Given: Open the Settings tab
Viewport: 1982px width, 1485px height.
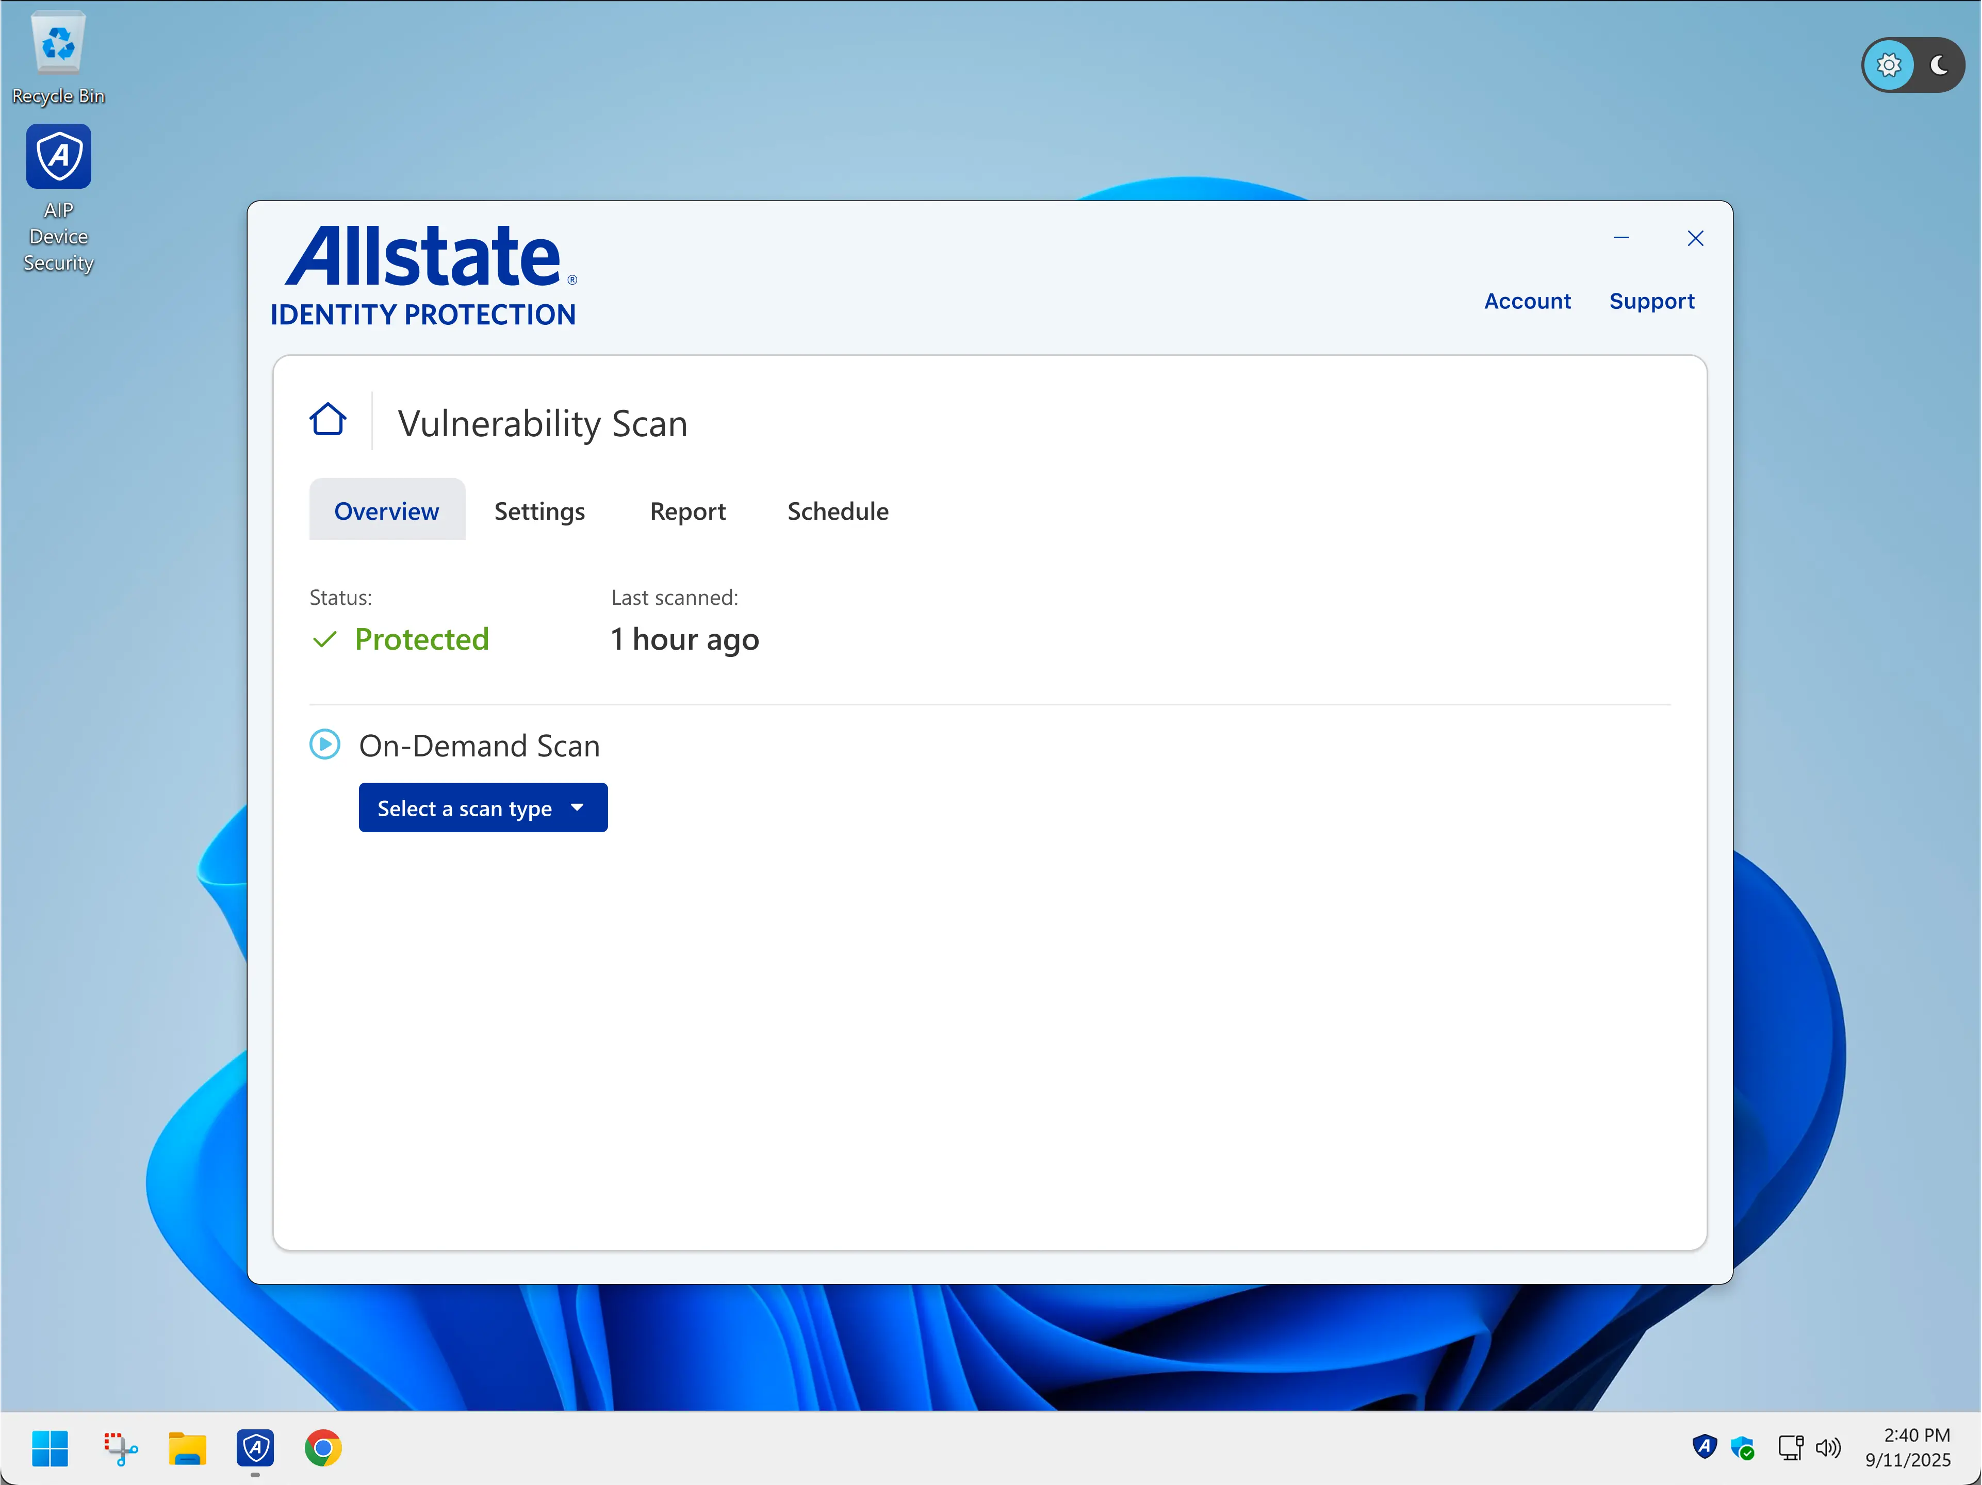Looking at the screenshot, I should click(539, 510).
